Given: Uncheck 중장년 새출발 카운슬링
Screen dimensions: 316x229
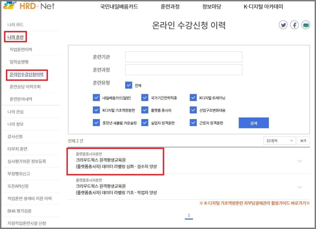Looking at the screenshot, I should pos(97,123).
